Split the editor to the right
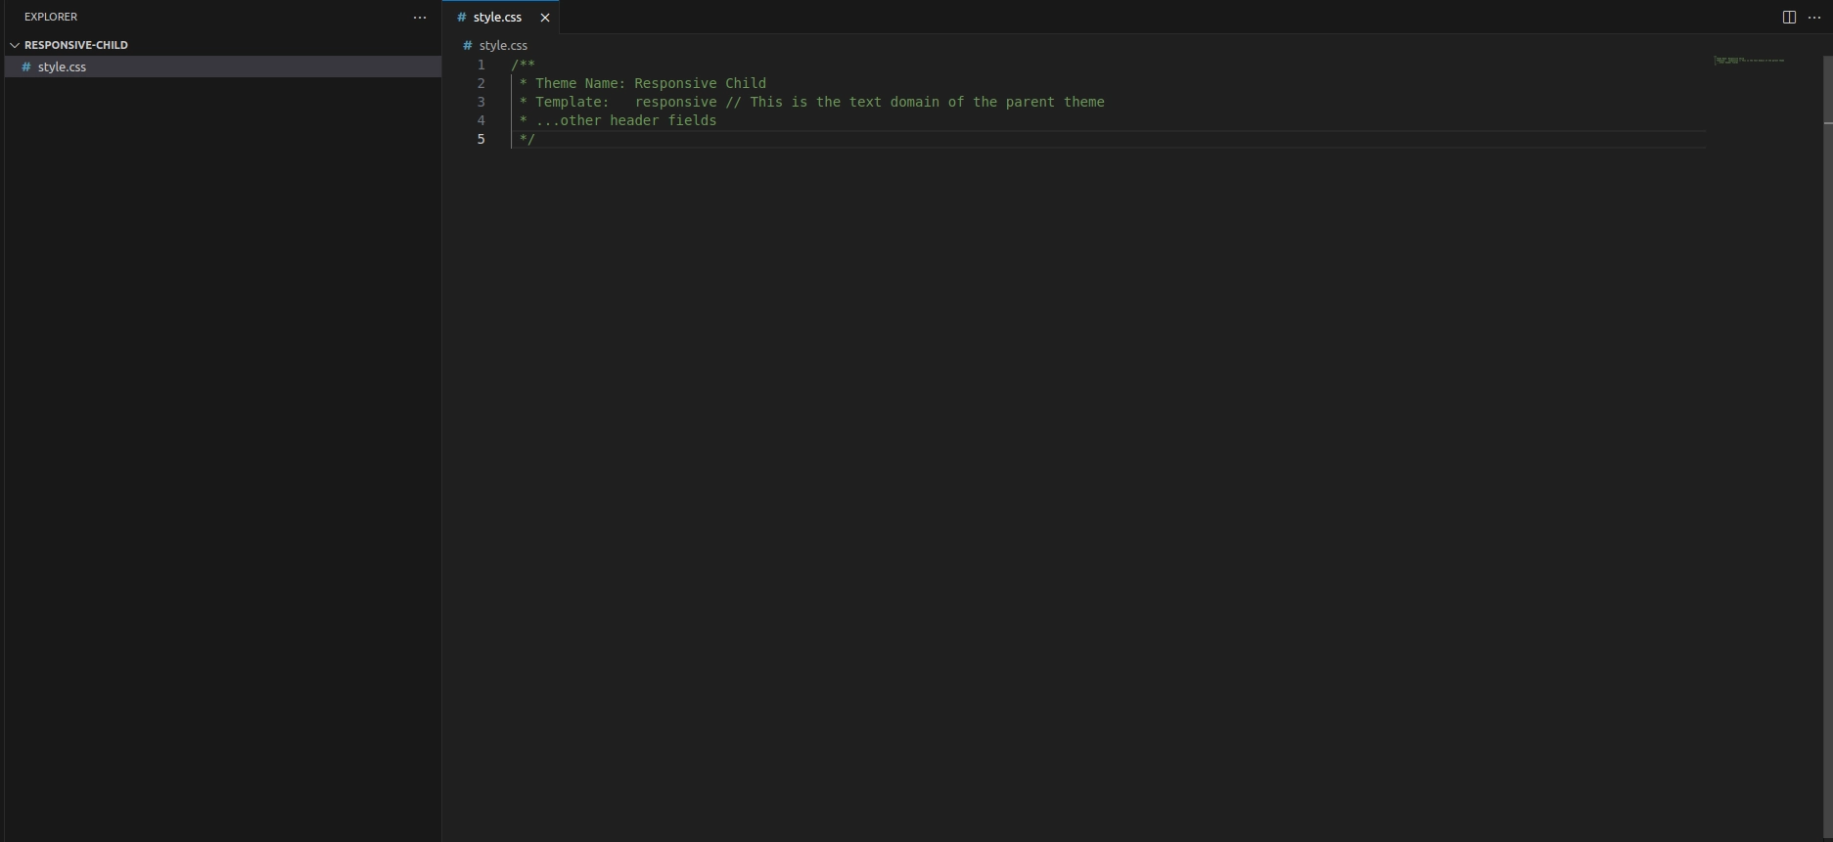Image resolution: width=1833 pixels, height=842 pixels. [x=1789, y=18]
